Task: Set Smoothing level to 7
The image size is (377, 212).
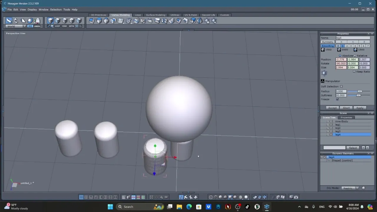Action: point(368,46)
